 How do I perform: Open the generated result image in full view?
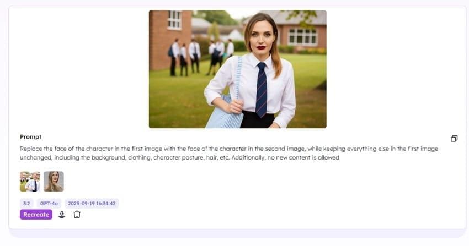(237, 69)
